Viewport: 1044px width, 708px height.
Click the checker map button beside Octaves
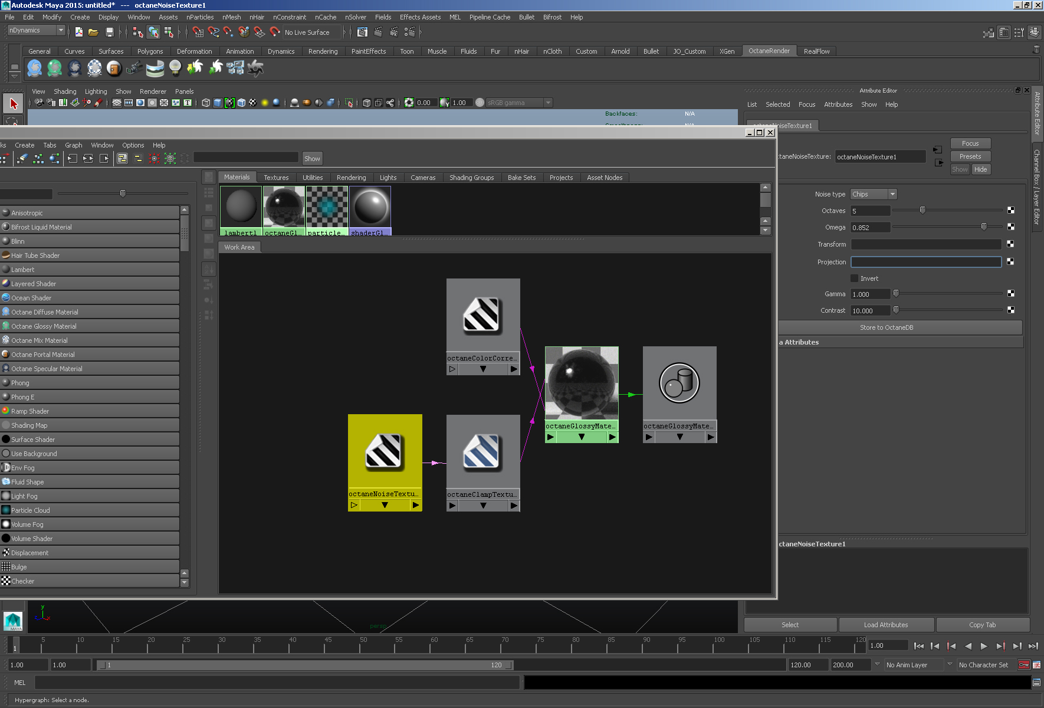point(1011,211)
